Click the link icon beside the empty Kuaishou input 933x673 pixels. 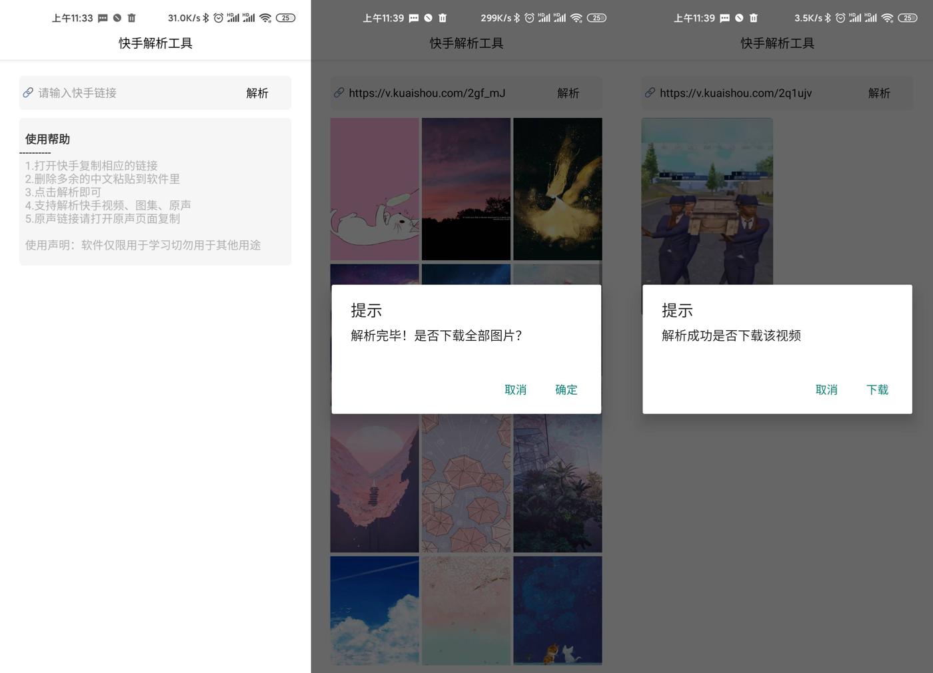pos(28,93)
